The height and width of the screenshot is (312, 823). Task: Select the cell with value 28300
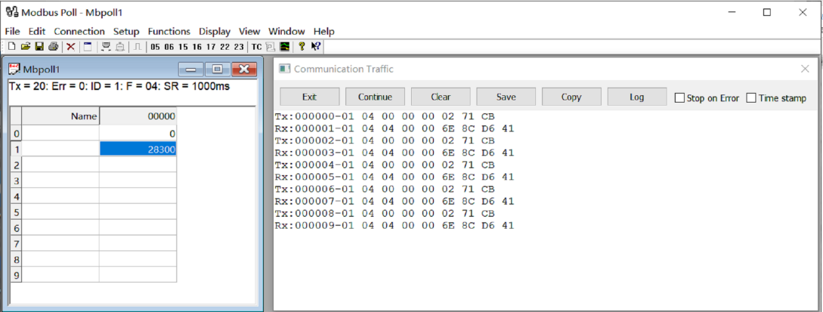138,150
